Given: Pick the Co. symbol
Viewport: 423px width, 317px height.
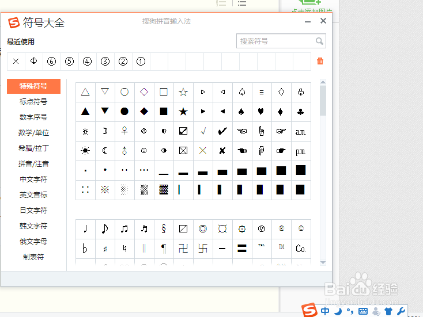Looking at the screenshot, I should 300,249.
